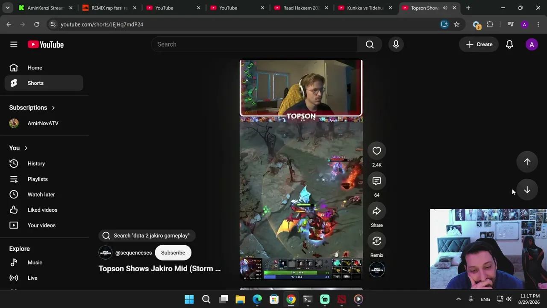Open History in the sidebar

pos(44,163)
